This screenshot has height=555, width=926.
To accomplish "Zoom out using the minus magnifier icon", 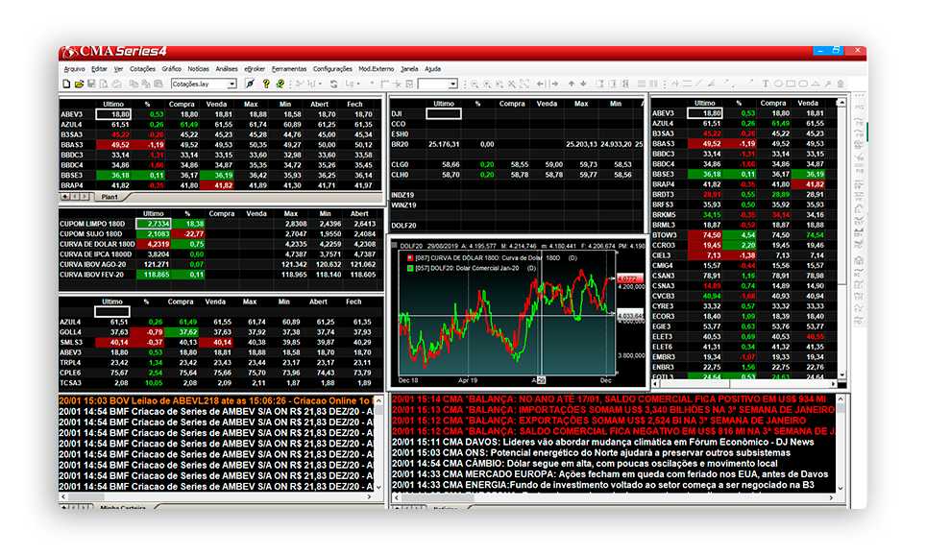I will (x=475, y=84).
